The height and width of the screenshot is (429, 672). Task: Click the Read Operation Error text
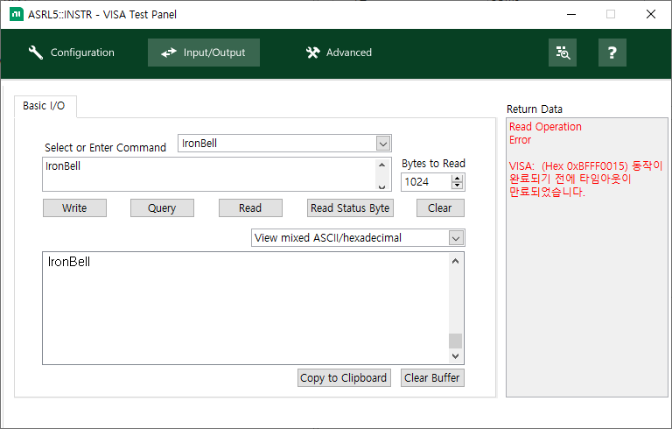[x=545, y=133]
